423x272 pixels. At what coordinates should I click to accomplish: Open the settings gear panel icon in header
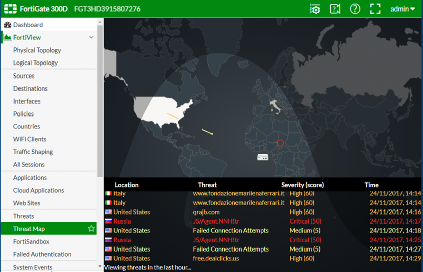pos(314,9)
